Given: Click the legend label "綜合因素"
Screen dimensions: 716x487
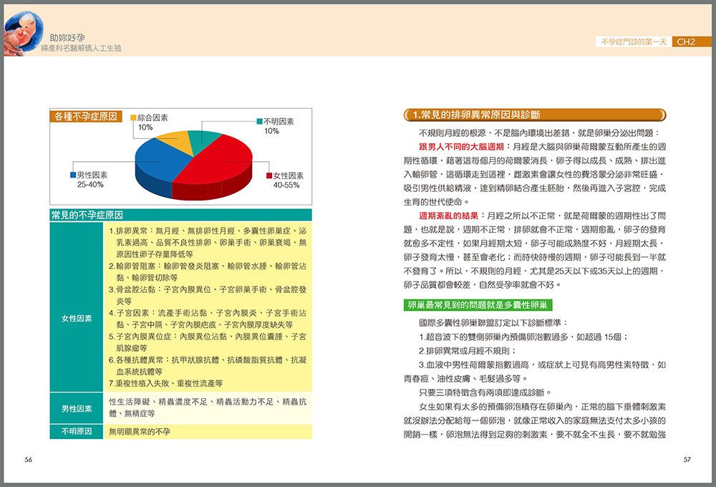Looking at the screenshot, I should tap(153, 117).
